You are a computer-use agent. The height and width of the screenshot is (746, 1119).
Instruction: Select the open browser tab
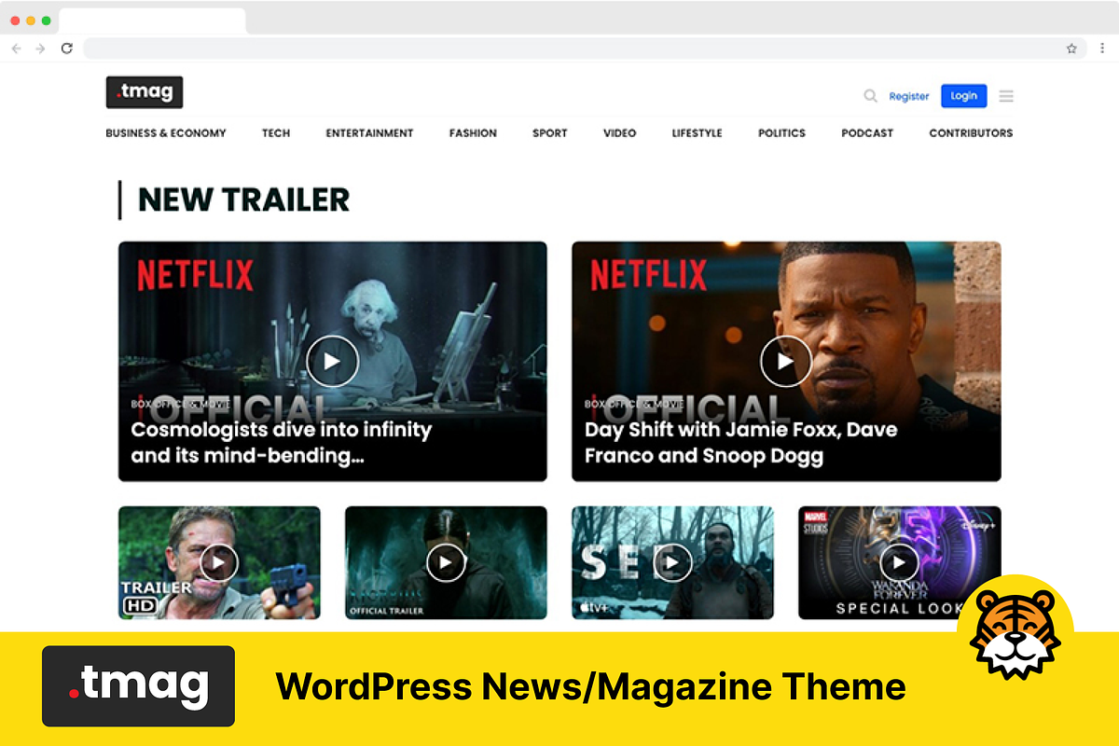tap(152, 21)
